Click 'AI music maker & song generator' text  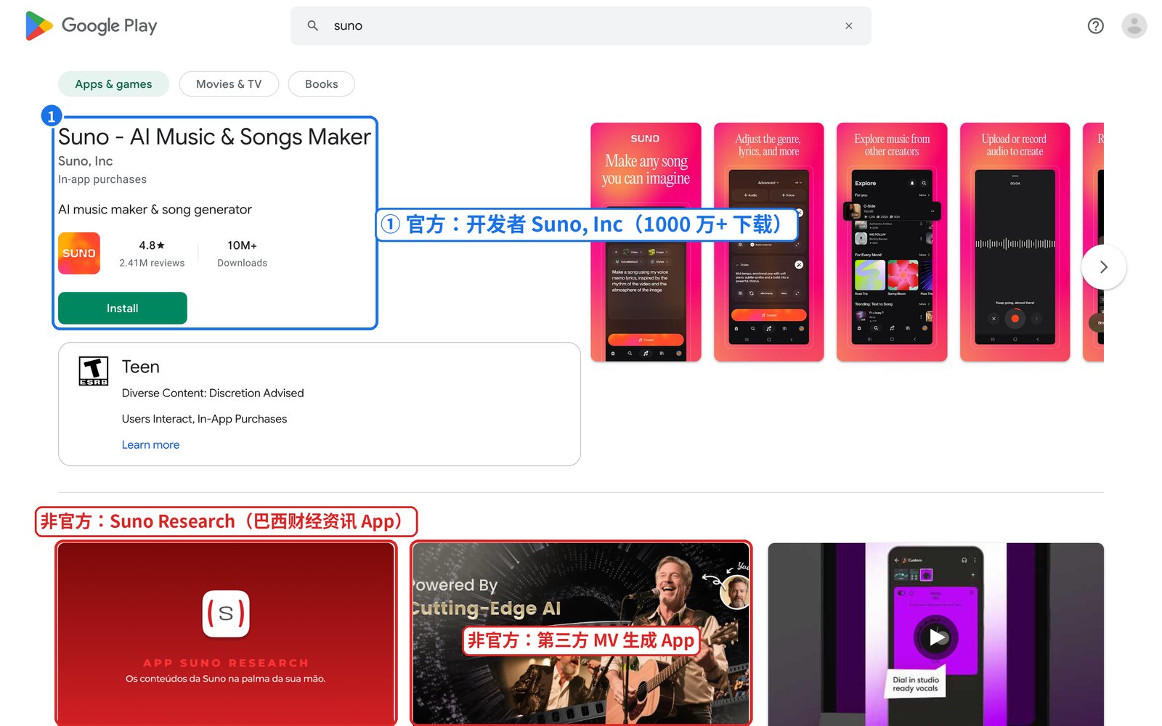click(x=155, y=209)
